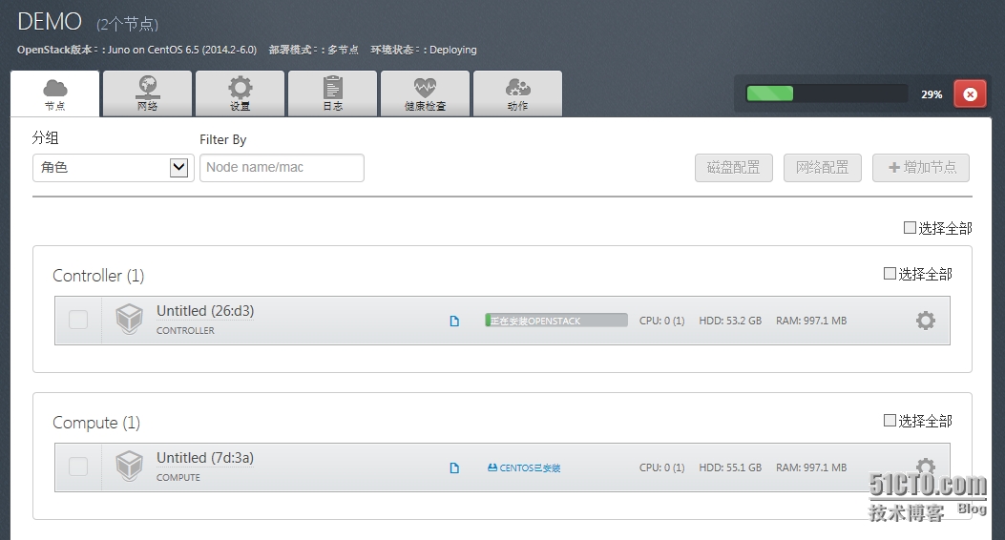Select the Untitled (26:d3) node checkbox

pyautogui.click(x=78, y=320)
